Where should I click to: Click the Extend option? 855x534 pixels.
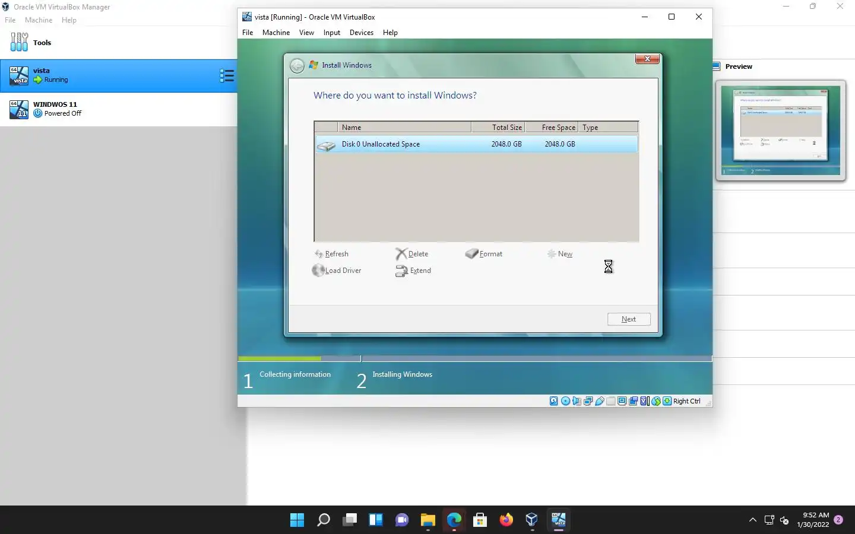point(413,271)
